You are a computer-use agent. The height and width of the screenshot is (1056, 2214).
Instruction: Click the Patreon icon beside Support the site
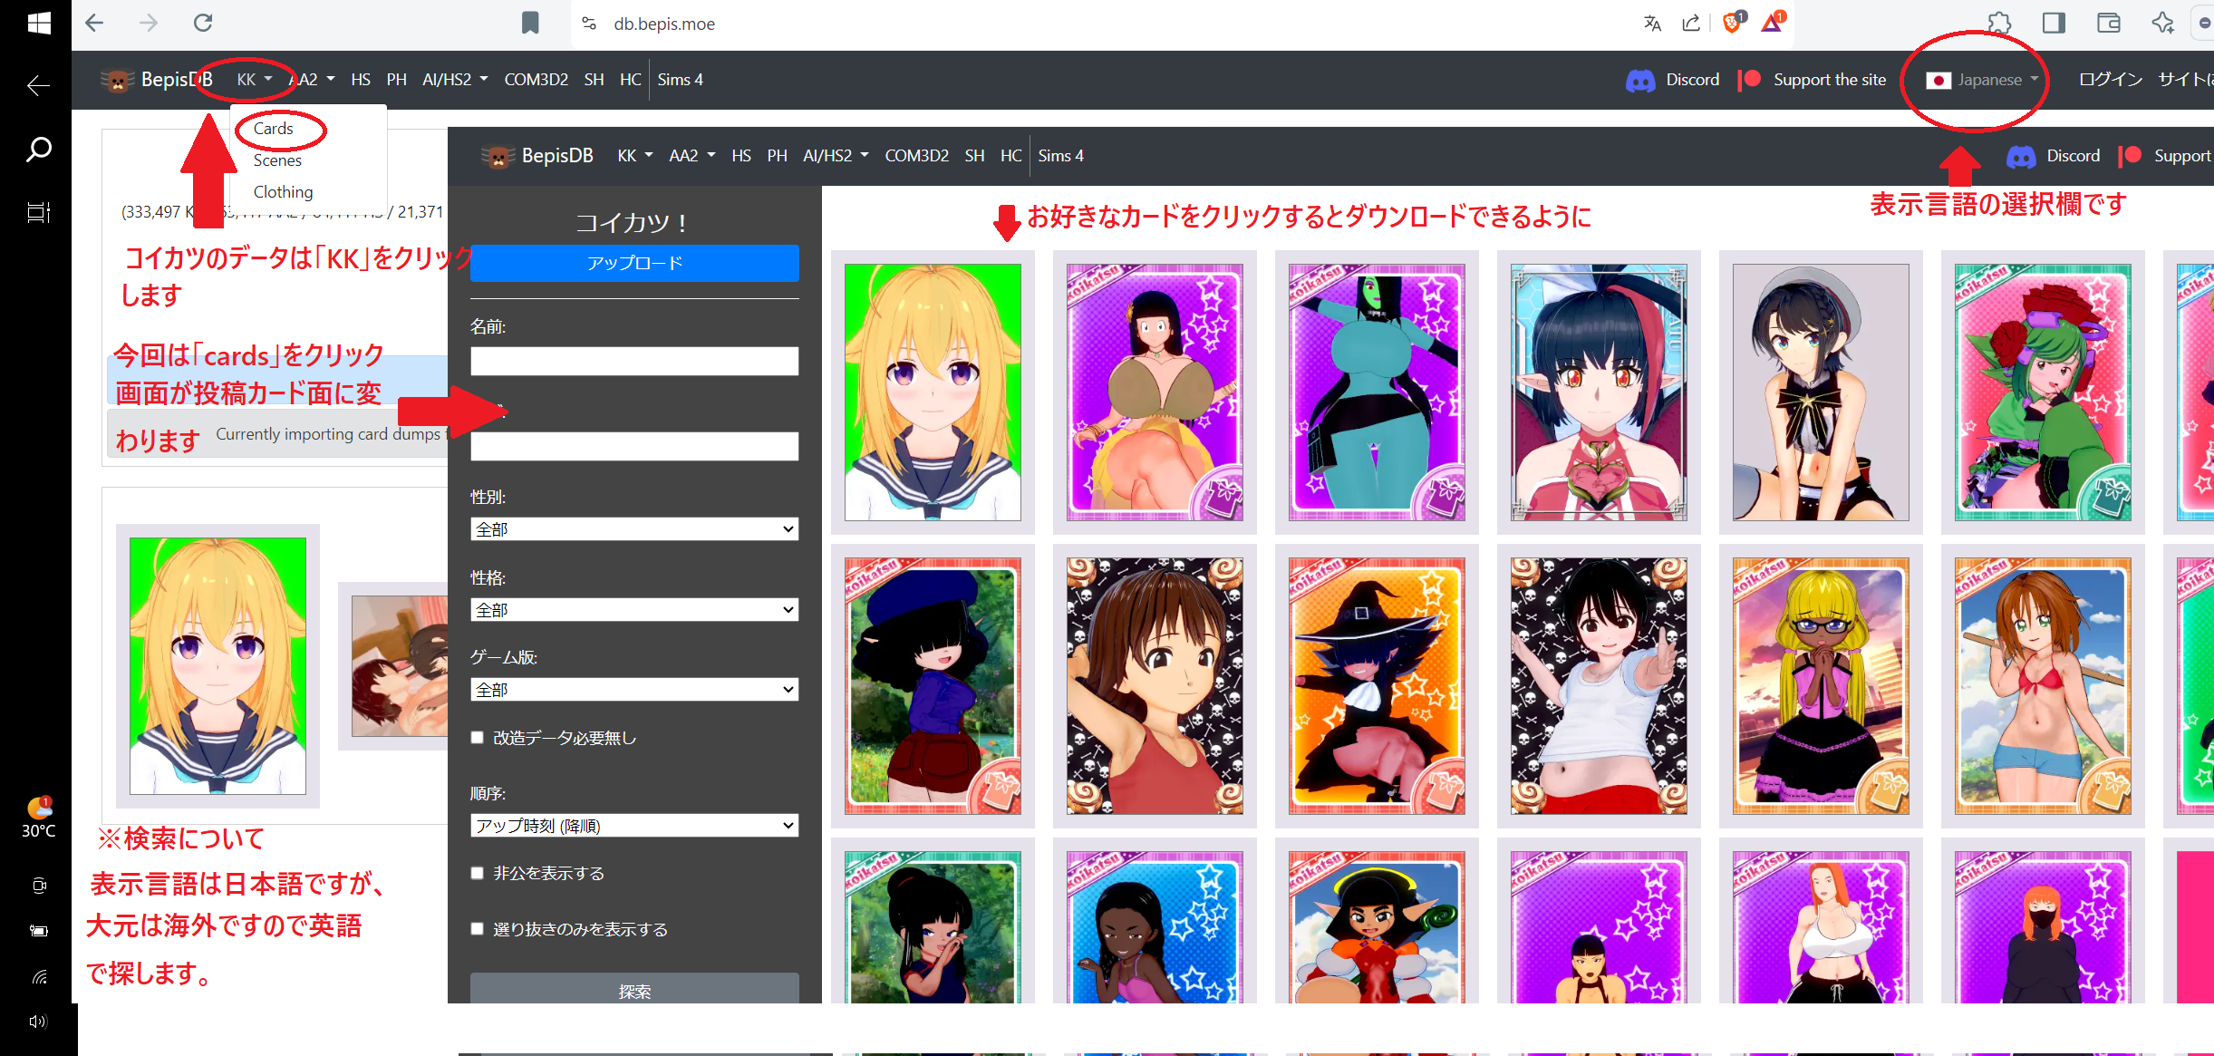(x=1750, y=80)
